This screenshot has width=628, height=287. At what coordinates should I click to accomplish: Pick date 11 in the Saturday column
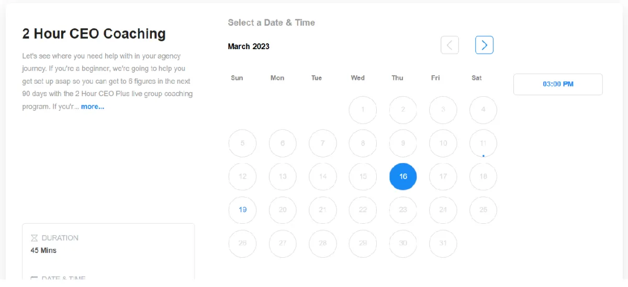pyautogui.click(x=483, y=143)
